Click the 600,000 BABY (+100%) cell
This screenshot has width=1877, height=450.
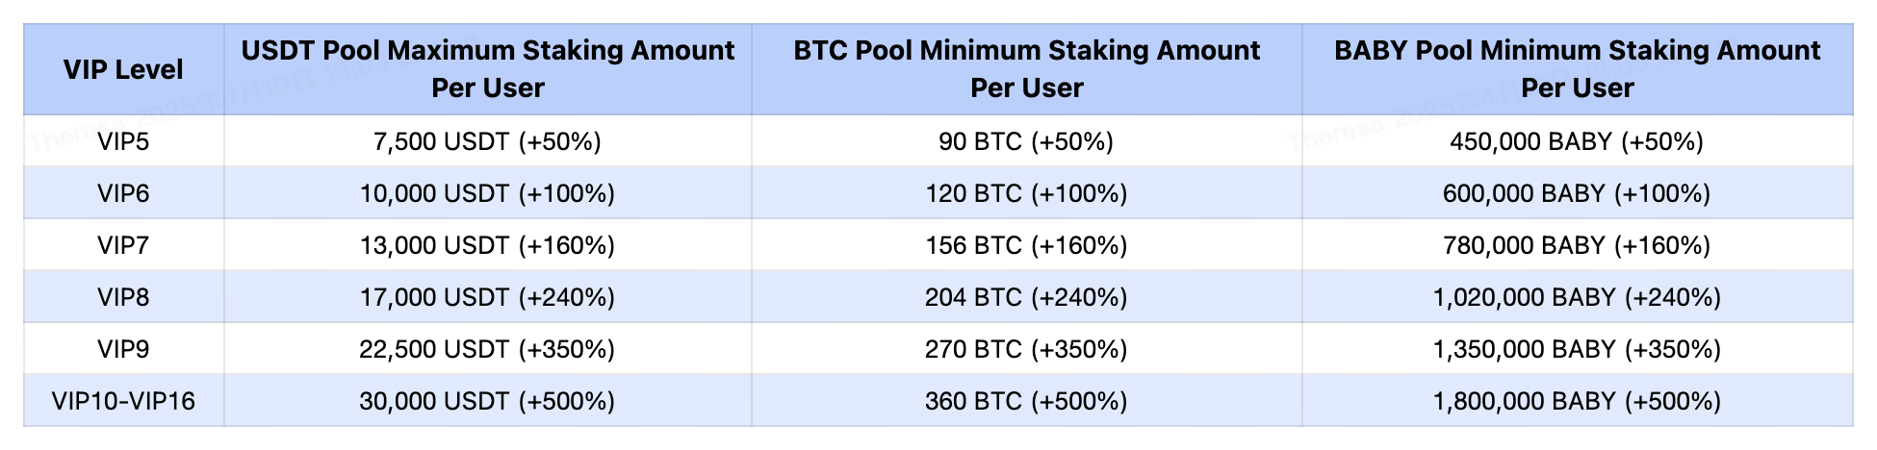[1577, 194]
